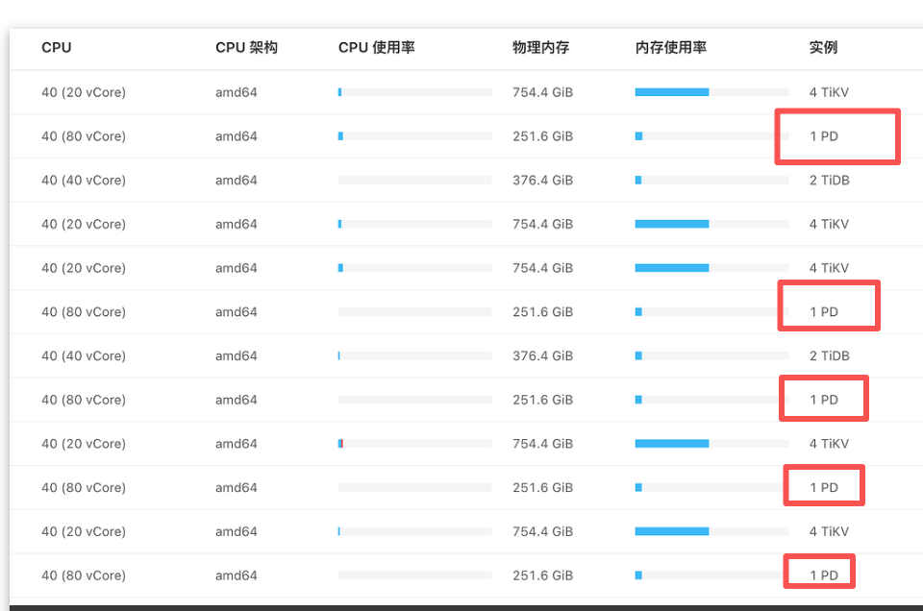Select 754.4 GiB in the row with red CPU segment
Screen dimensions: 923x611
point(542,444)
